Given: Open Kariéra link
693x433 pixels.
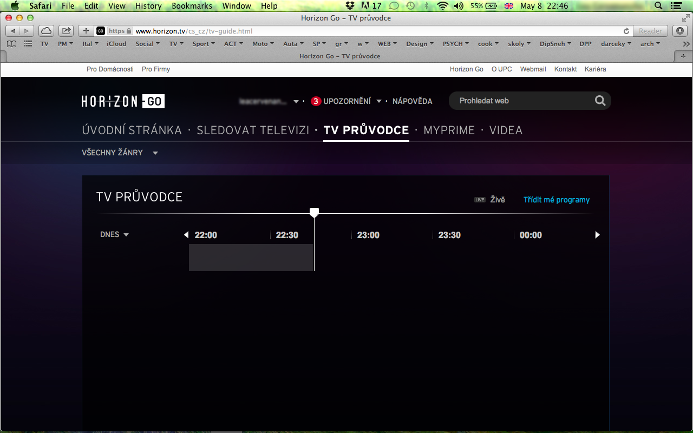Looking at the screenshot, I should [x=596, y=69].
